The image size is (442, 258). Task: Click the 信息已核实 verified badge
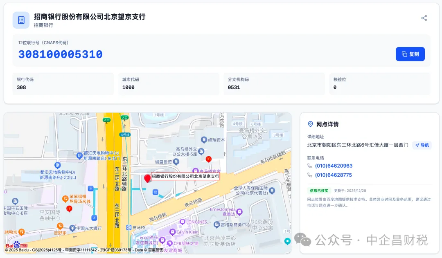click(319, 191)
